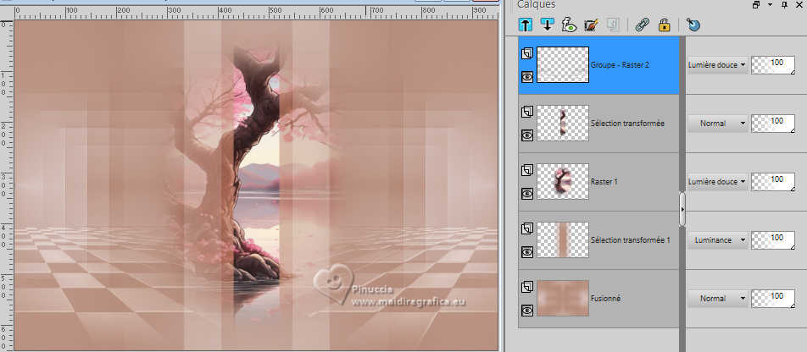
Task: Hide the Sélection transformée layer
Action: tap(527, 135)
